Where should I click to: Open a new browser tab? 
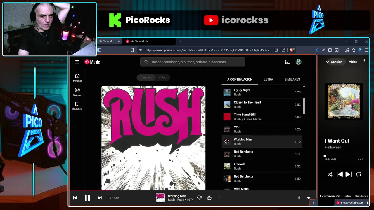[x=181, y=41]
